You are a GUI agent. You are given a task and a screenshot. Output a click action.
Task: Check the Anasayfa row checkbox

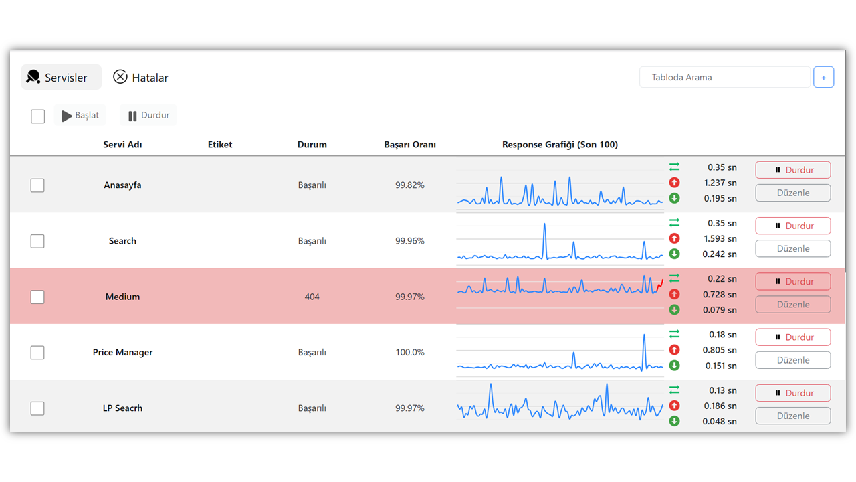(37, 185)
